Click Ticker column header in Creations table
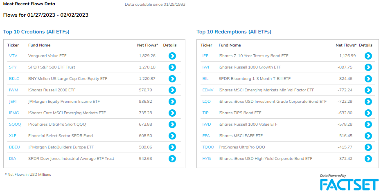Image resolution: width=381 pixels, height=195 pixels. 13,45
